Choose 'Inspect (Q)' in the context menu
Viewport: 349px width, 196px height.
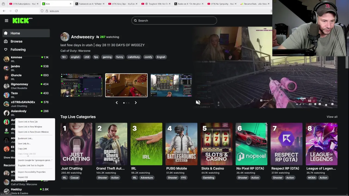(35, 177)
